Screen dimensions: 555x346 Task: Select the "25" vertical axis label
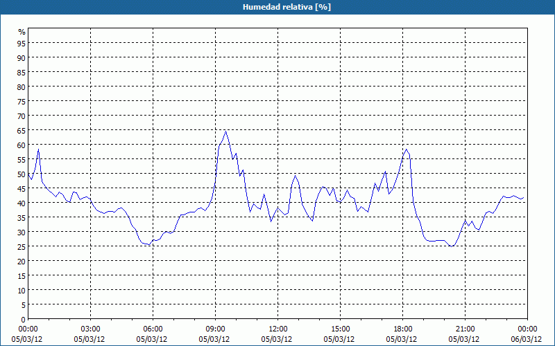[x=22, y=247]
